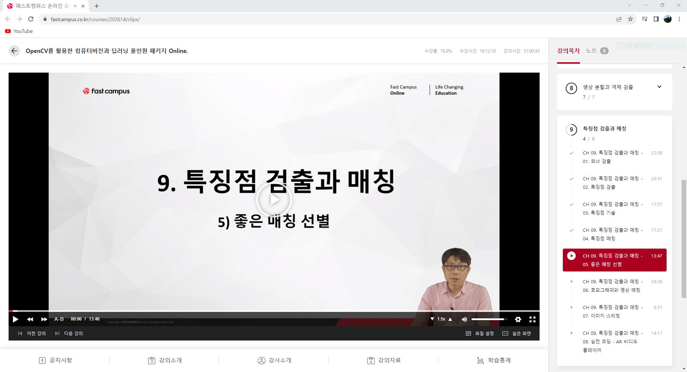Image resolution: width=687 pixels, height=372 pixels.
Task: Click the address bar URL
Action: click(95, 19)
